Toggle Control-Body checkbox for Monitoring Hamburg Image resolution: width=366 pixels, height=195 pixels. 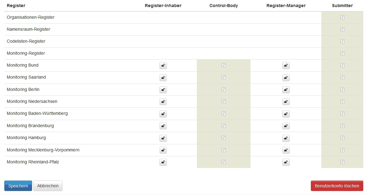(x=223, y=138)
